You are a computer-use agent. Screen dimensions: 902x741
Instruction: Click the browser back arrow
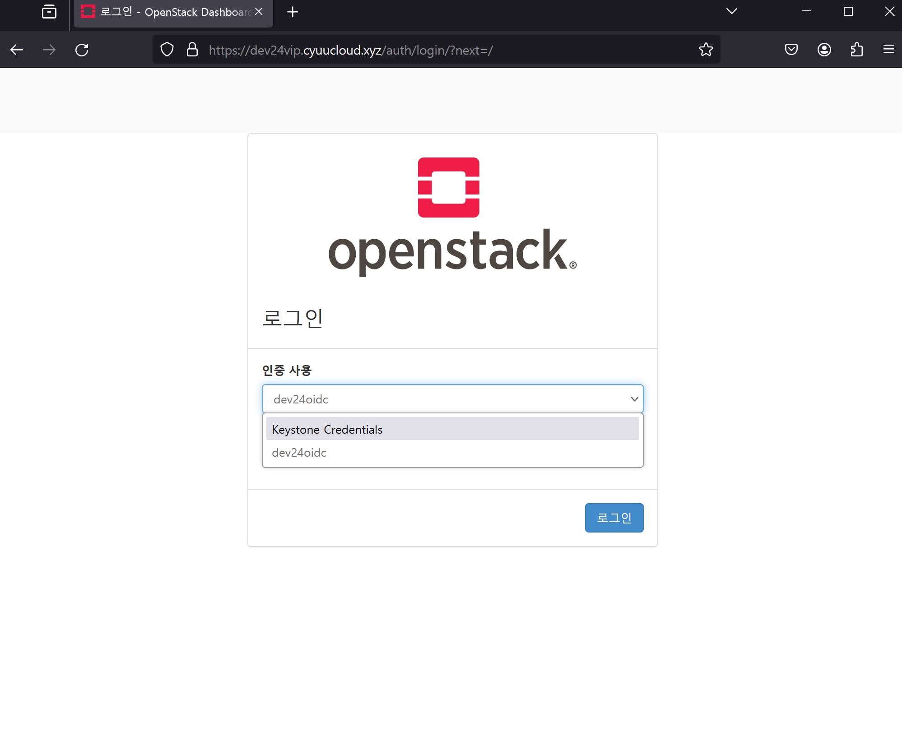[17, 50]
